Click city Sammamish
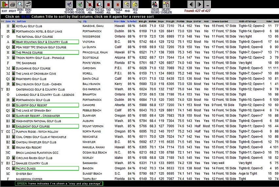The image size is (279, 187). (90, 163)
